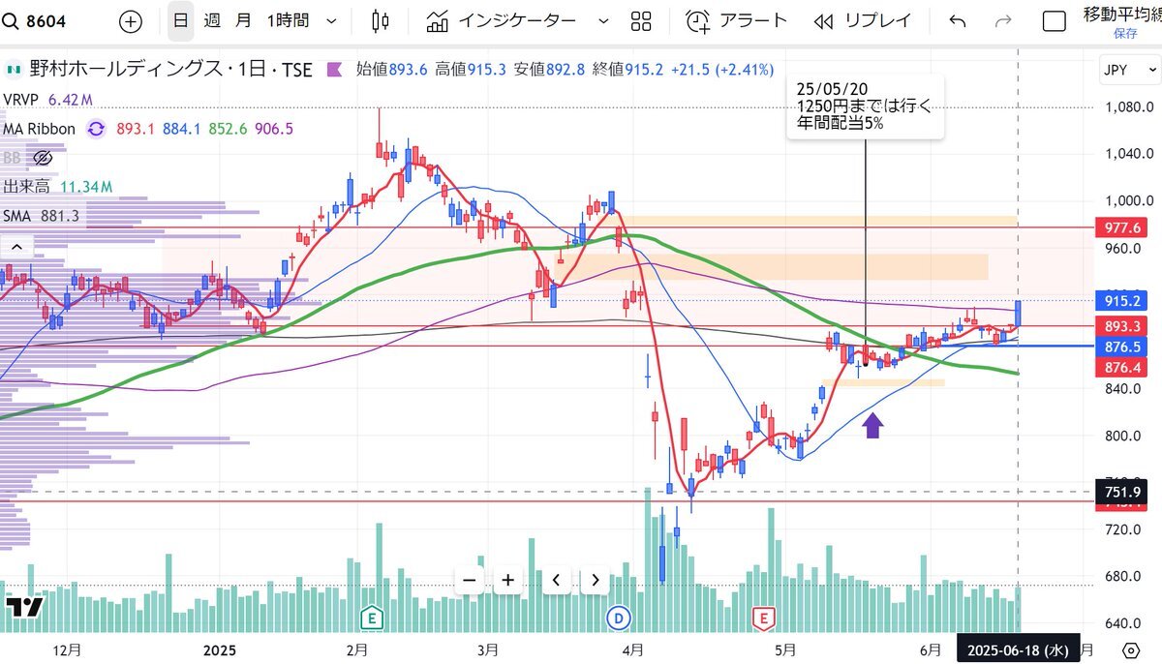The height and width of the screenshot is (664, 1162).
Task: Select the MA Ribbon indicator legend
Action: pos(39,129)
